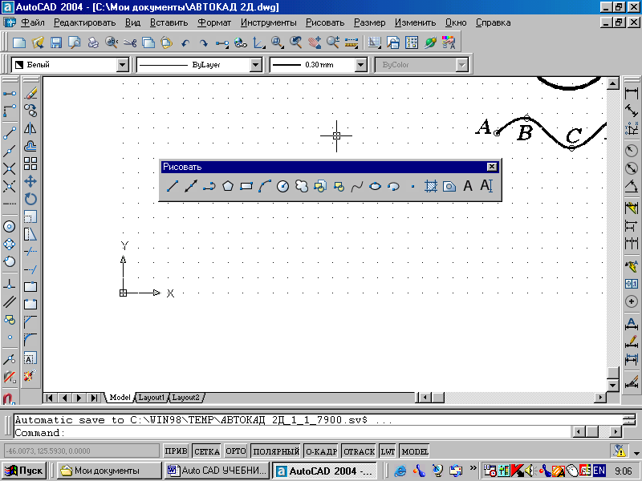
Task: Click the Redo arrow icon
Action: coord(204,42)
